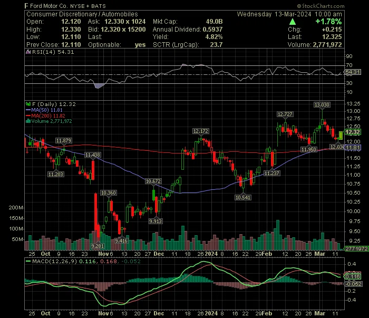This screenshot has height=318, width=369.
Task: Click the 10.541 low price label
Action: pos(243,197)
